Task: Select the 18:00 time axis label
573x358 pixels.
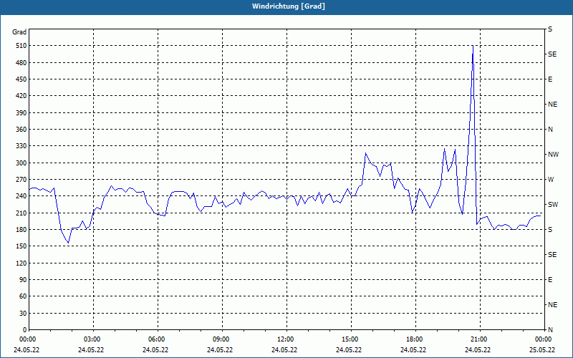Action: (415, 339)
